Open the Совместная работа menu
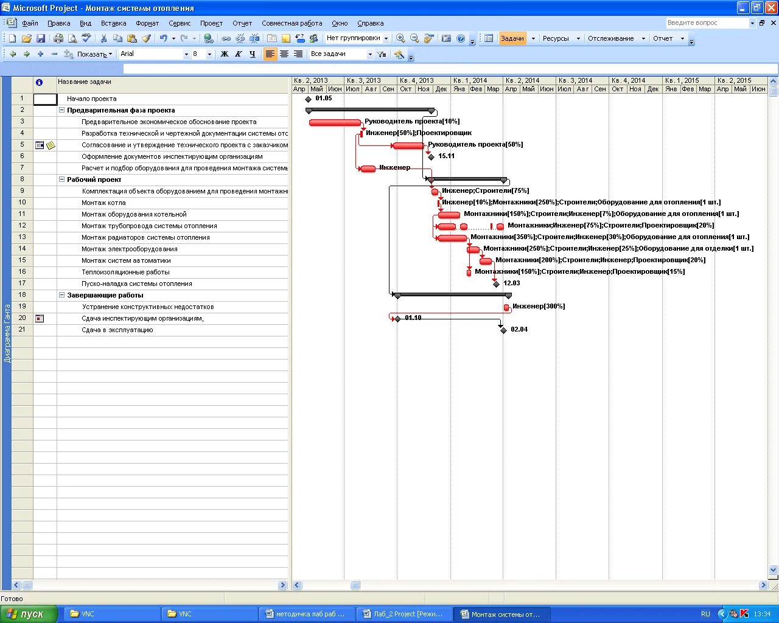This screenshot has height=623, width=779. [292, 23]
